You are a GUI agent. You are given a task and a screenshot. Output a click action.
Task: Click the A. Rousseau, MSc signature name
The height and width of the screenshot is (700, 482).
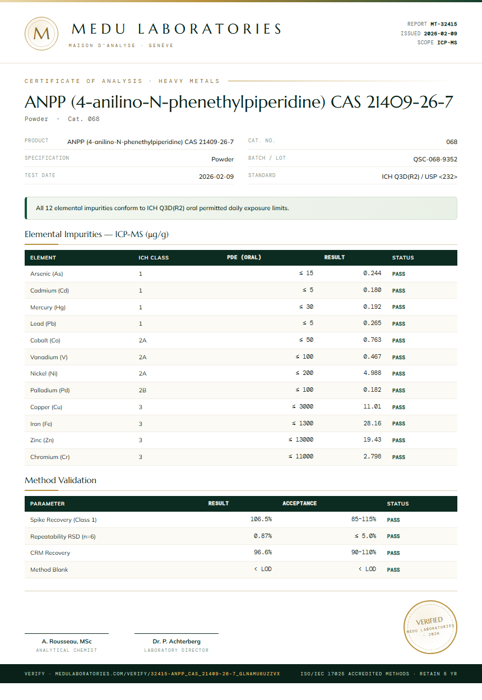pyautogui.click(x=67, y=641)
